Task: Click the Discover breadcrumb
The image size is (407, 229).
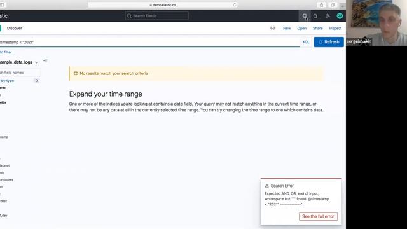Action: tap(15, 28)
